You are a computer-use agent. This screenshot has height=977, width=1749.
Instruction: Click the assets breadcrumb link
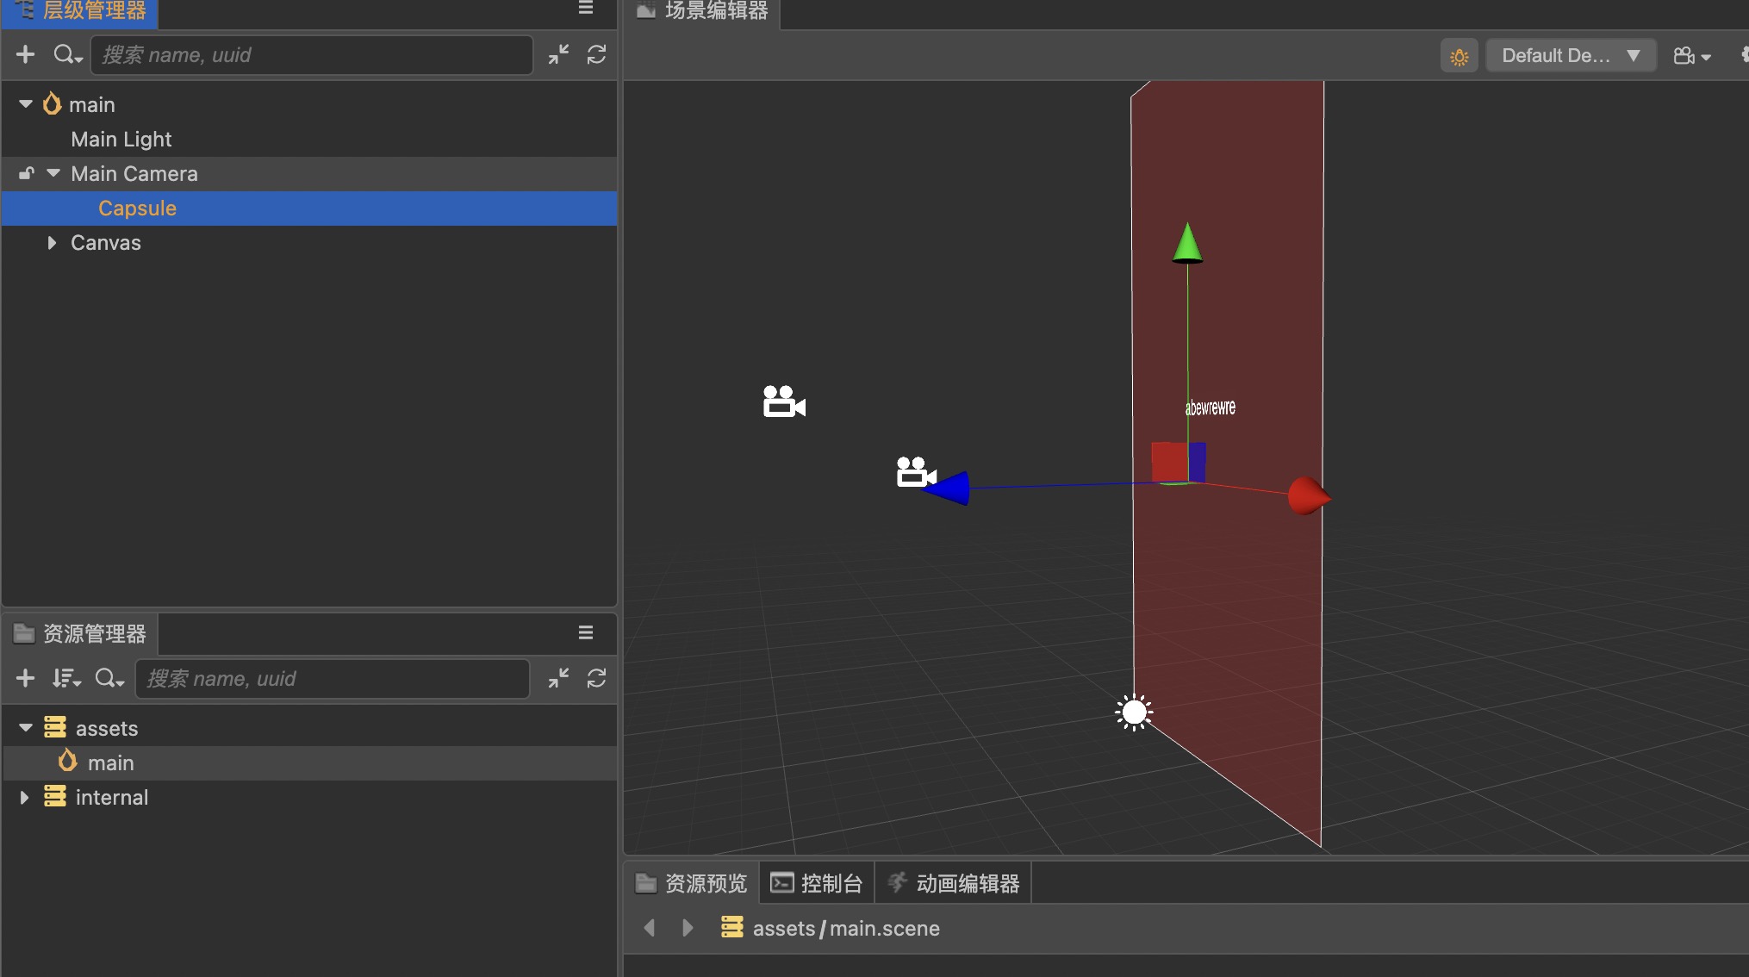pyautogui.click(x=783, y=929)
